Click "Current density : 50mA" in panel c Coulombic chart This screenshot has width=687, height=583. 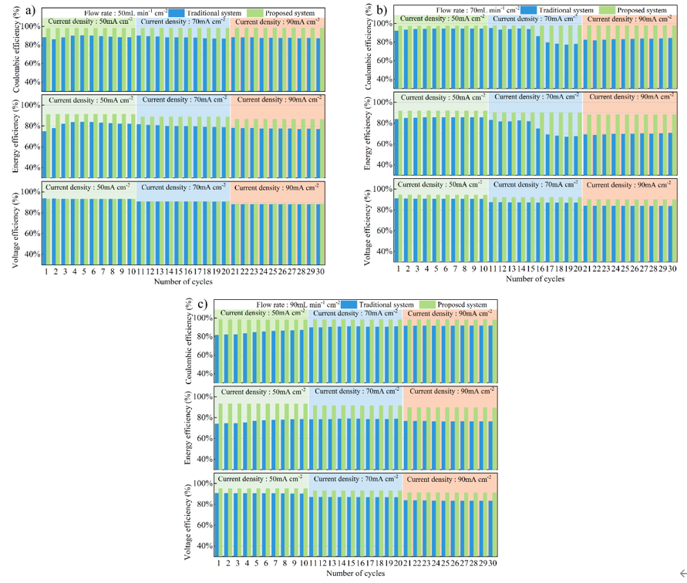(x=263, y=312)
